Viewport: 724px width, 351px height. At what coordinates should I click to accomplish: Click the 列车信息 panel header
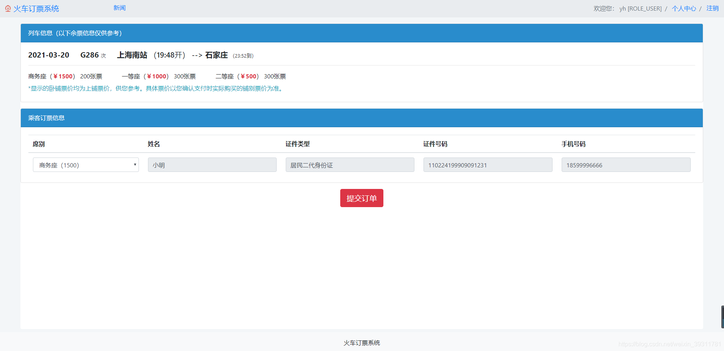362,33
